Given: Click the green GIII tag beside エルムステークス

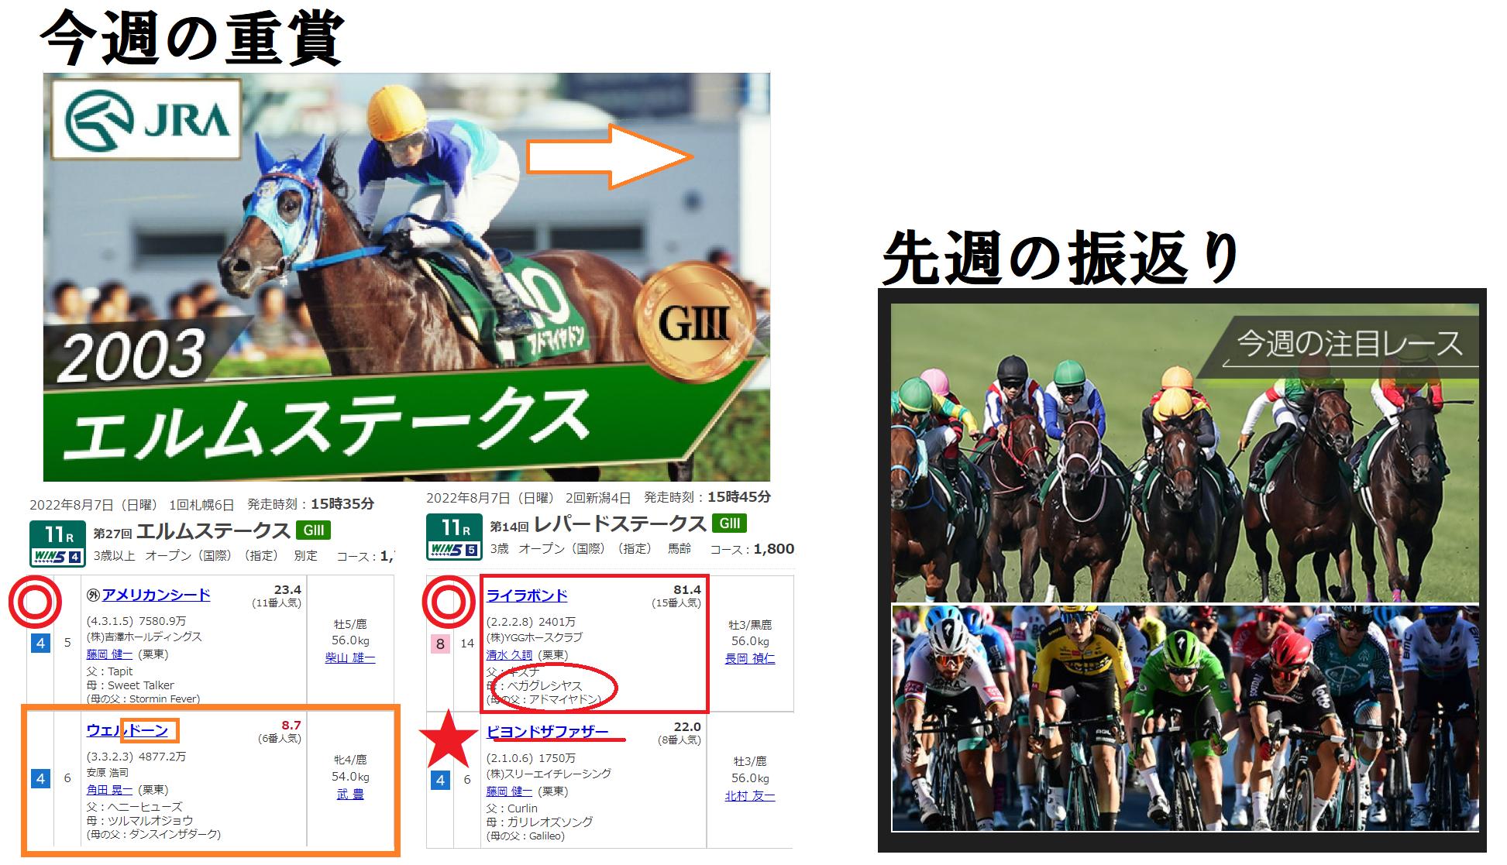Looking at the screenshot, I should tap(313, 530).
